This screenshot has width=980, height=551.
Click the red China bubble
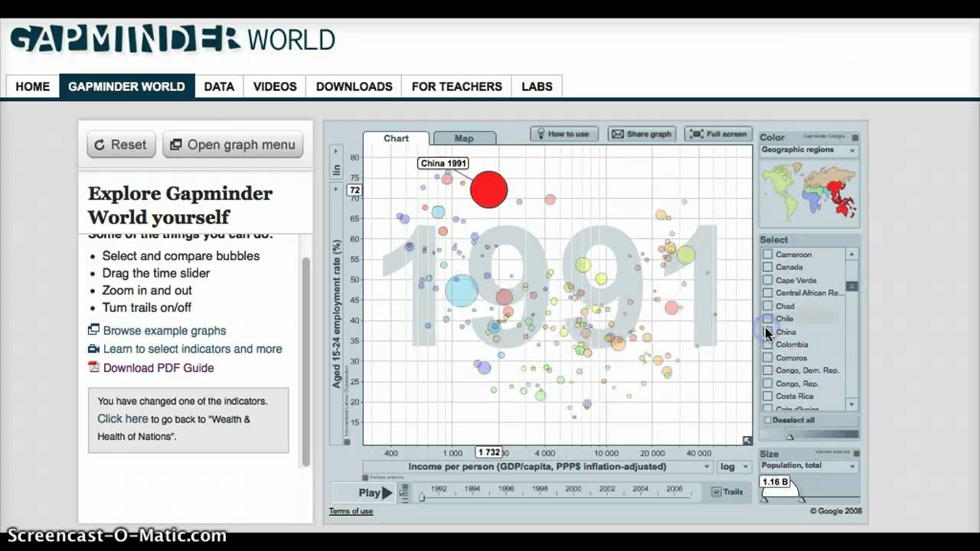coord(488,189)
